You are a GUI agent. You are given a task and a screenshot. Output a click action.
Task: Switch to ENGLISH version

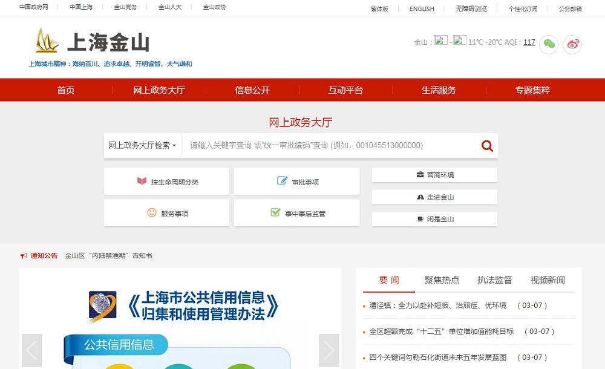[x=422, y=8]
